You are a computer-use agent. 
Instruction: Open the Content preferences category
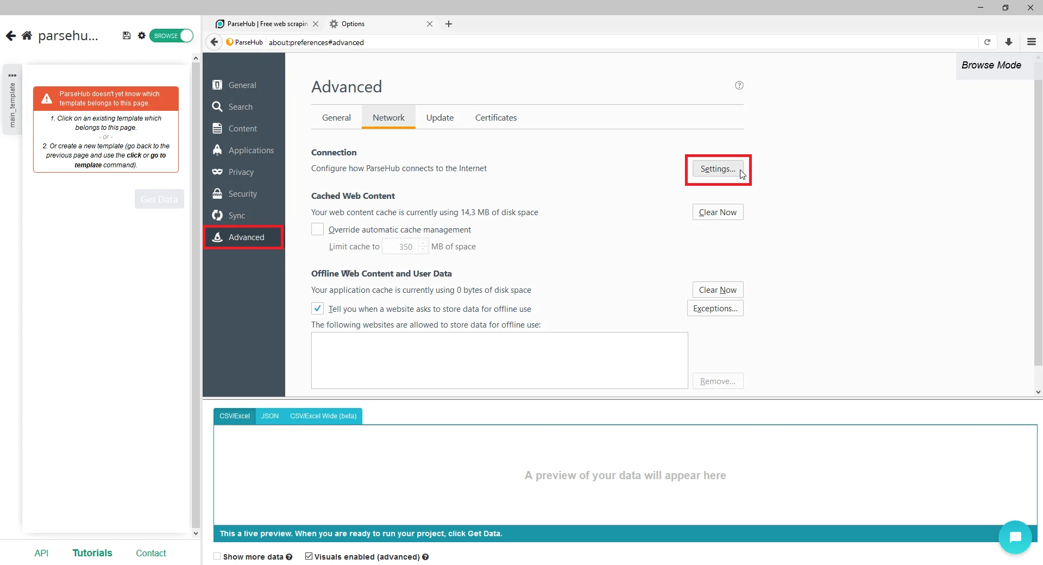tap(244, 129)
